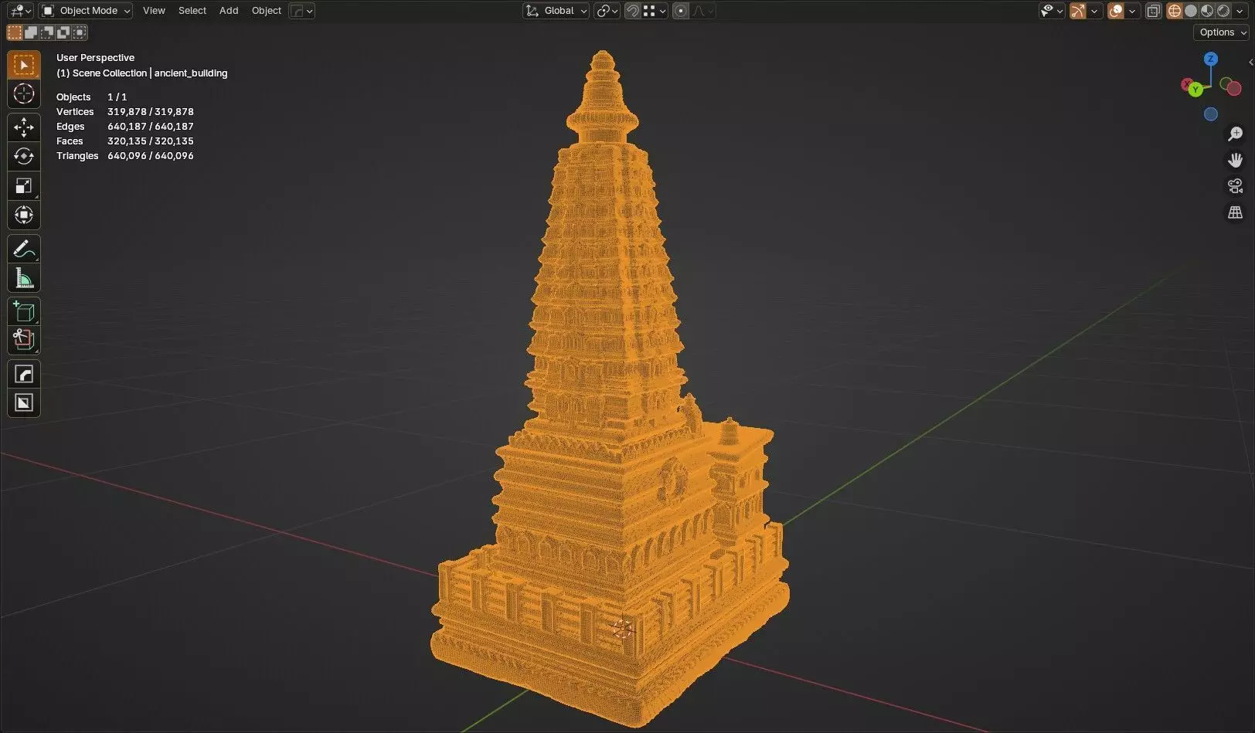
Task: Set selection mode to intersect
Action: point(80,32)
